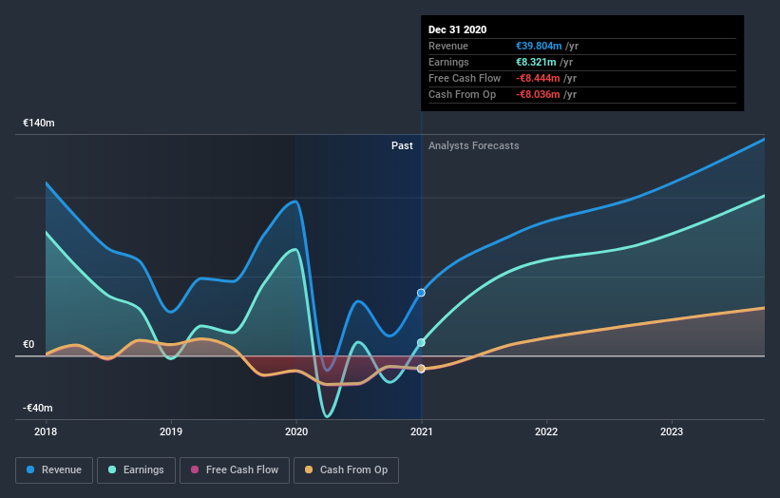Click the €140m y-axis label
The height and width of the screenshot is (498, 780).
coord(39,123)
